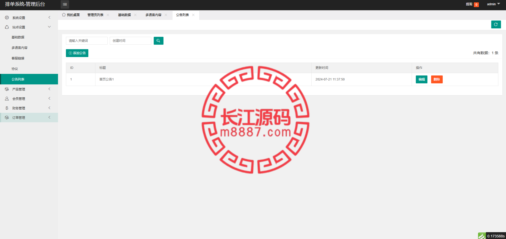506x239 pixels.
Task: Click the 财务管理 dollar icon
Action: tap(7, 108)
